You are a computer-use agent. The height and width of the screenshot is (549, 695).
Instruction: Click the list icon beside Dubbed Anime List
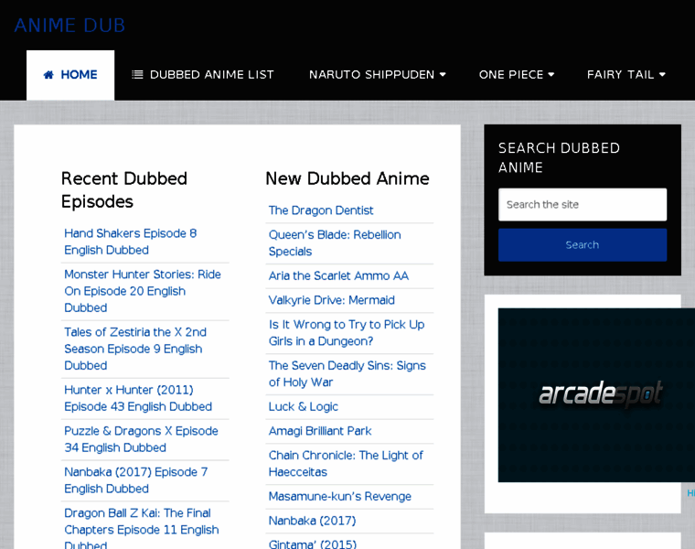[x=137, y=74]
